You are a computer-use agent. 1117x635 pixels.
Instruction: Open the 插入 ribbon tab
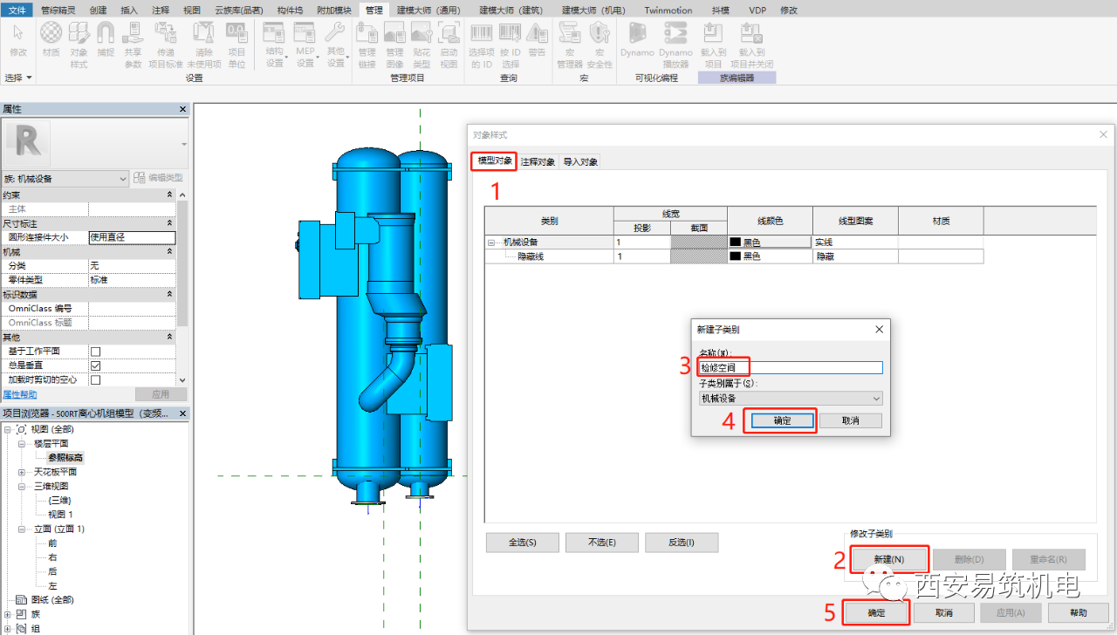[x=128, y=10]
